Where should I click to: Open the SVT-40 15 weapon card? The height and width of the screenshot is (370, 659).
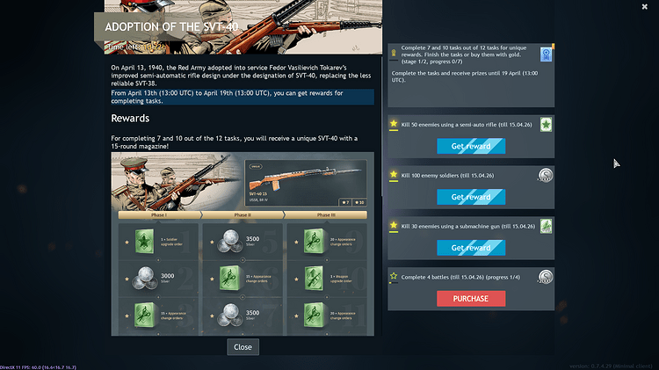click(306, 183)
